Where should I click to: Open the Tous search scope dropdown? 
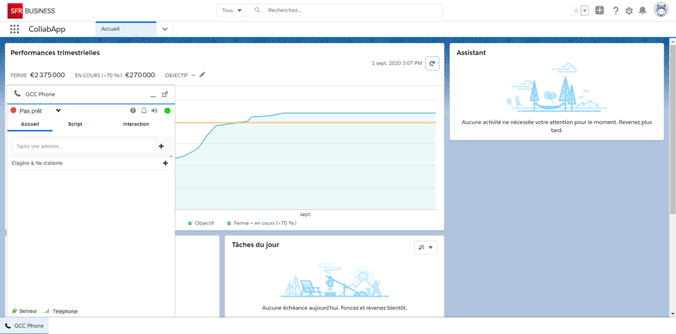pos(232,10)
